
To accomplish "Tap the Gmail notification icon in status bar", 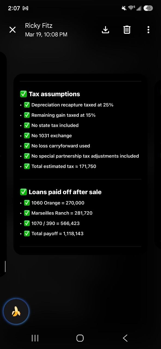I will pyautogui.click(x=25, y=8).
